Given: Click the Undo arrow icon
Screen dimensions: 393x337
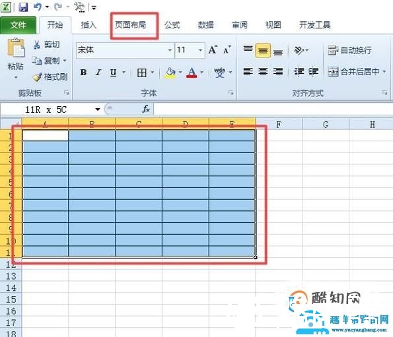Looking at the screenshot, I should (x=38, y=7).
